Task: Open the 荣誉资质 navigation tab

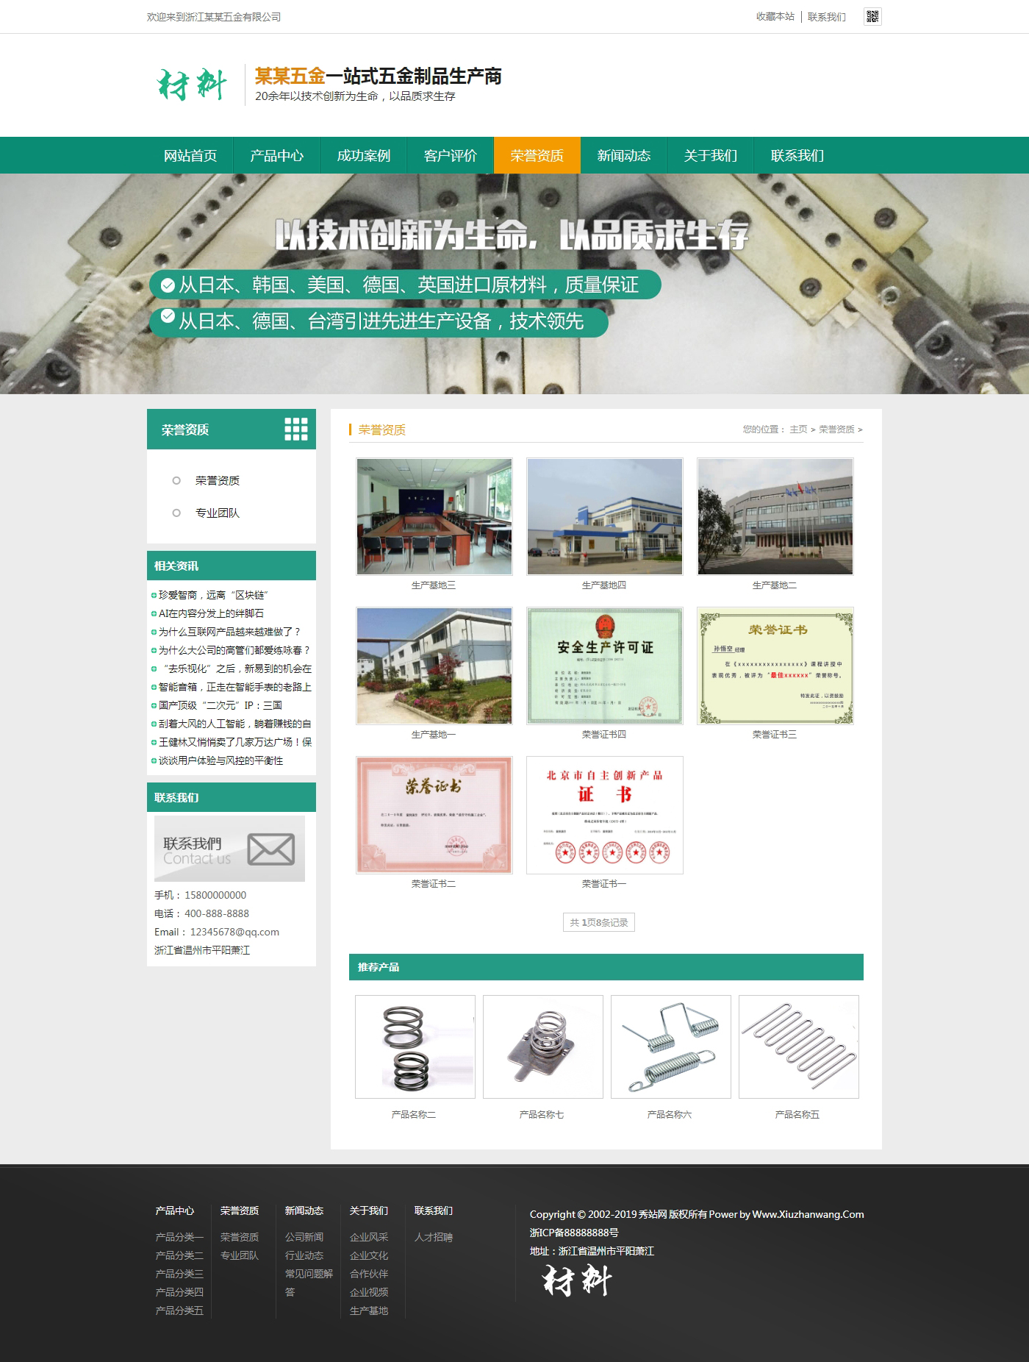Action: pyautogui.click(x=537, y=155)
